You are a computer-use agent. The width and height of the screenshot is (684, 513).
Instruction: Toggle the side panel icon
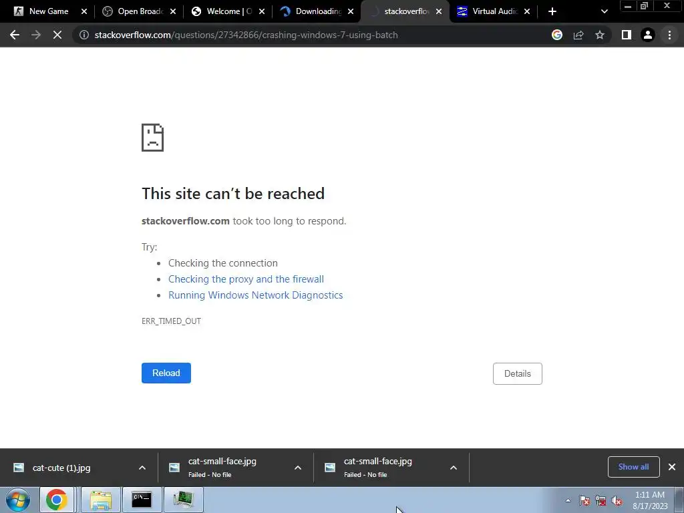(x=627, y=35)
